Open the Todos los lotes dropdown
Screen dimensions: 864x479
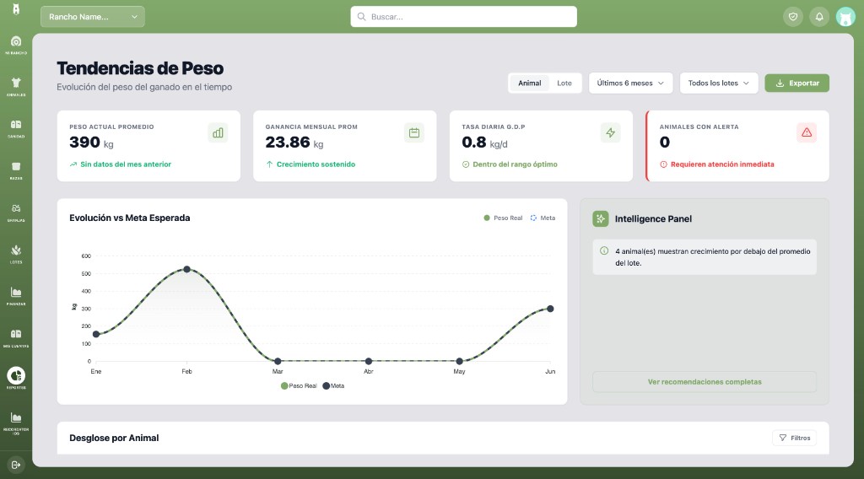tap(719, 83)
